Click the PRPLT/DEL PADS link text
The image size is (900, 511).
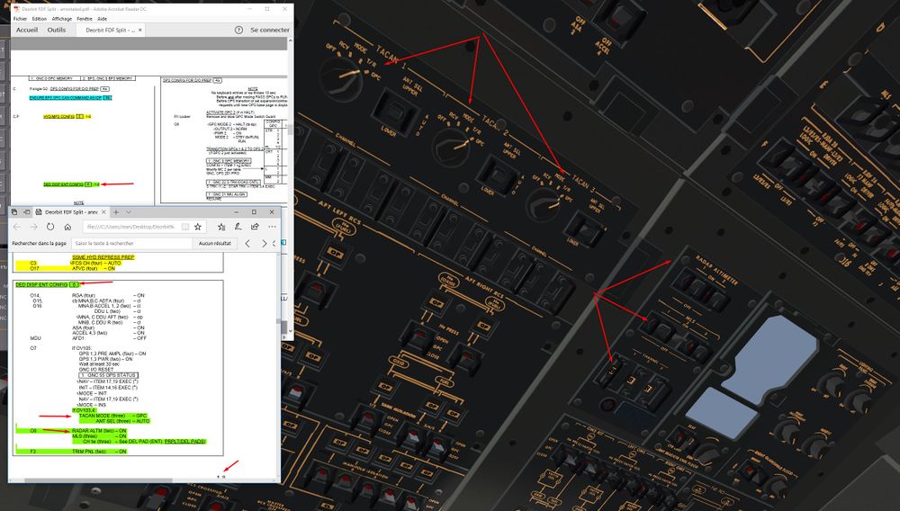[x=184, y=442]
